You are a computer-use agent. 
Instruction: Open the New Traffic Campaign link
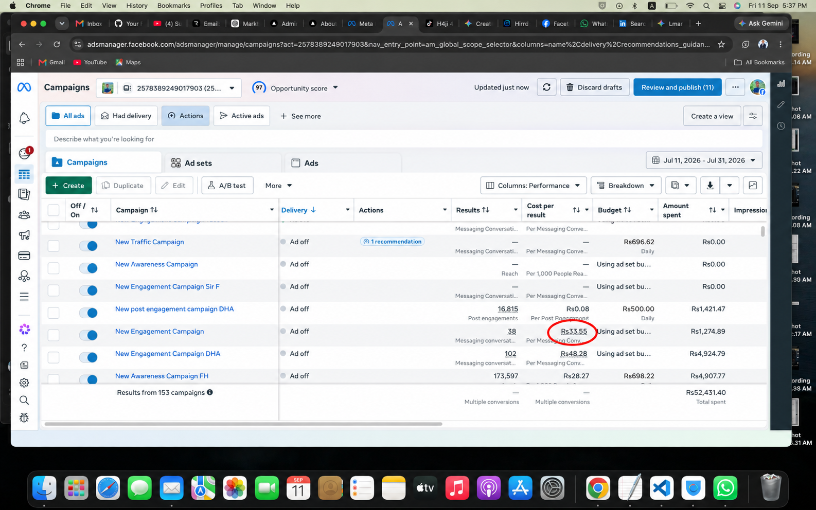(149, 242)
